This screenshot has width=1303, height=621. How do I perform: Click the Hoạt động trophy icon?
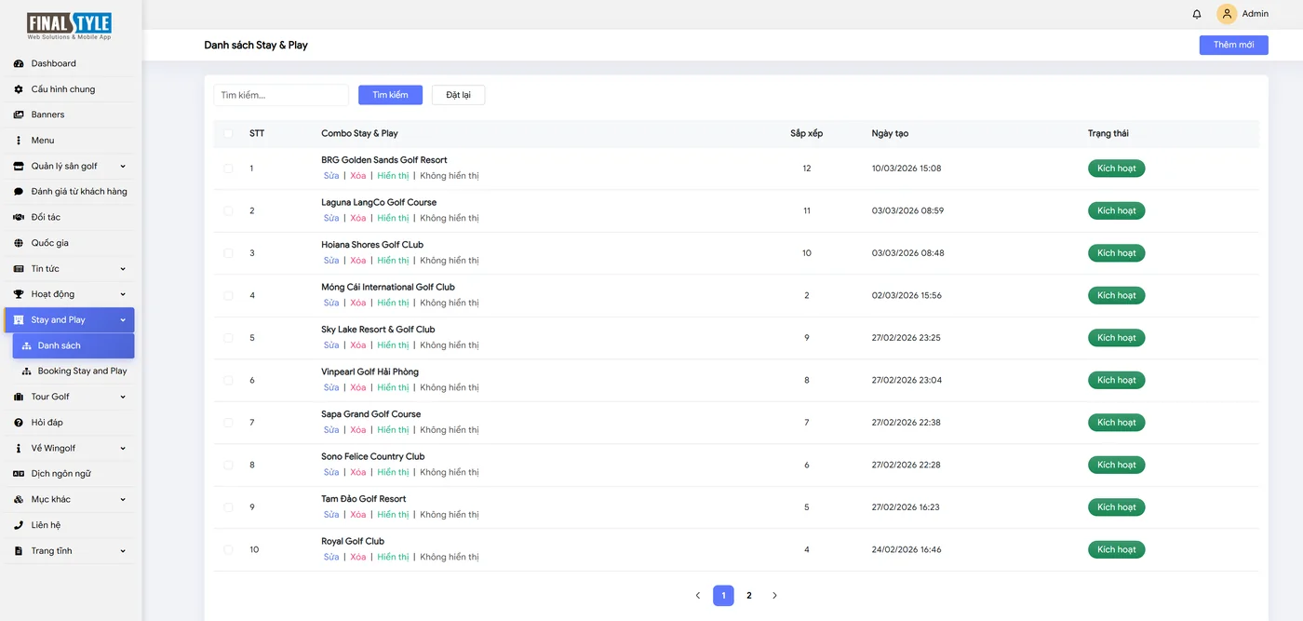point(19,294)
